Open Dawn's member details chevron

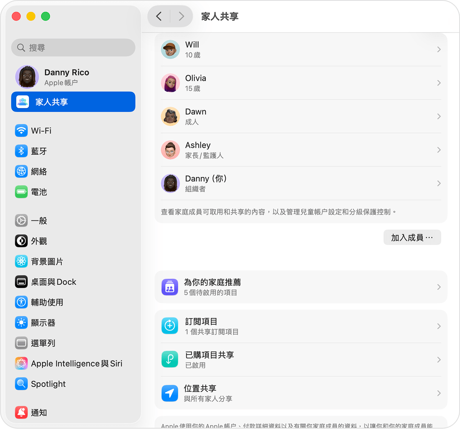coord(439,116)
